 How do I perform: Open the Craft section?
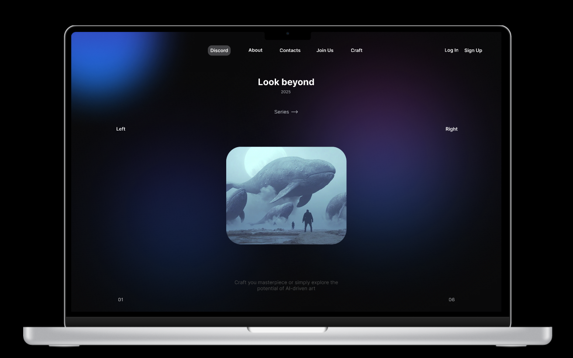point(356,50)
